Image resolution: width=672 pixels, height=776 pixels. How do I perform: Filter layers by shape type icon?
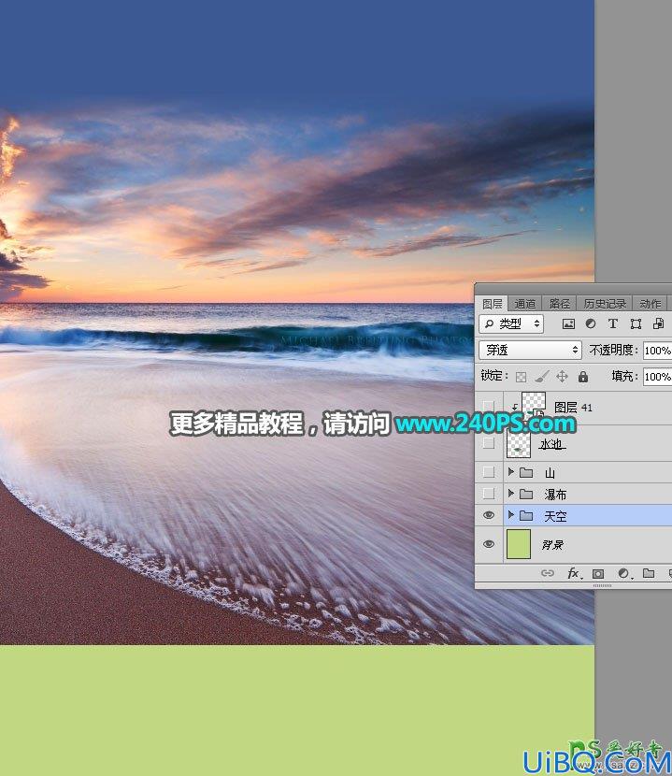(636, 323)
